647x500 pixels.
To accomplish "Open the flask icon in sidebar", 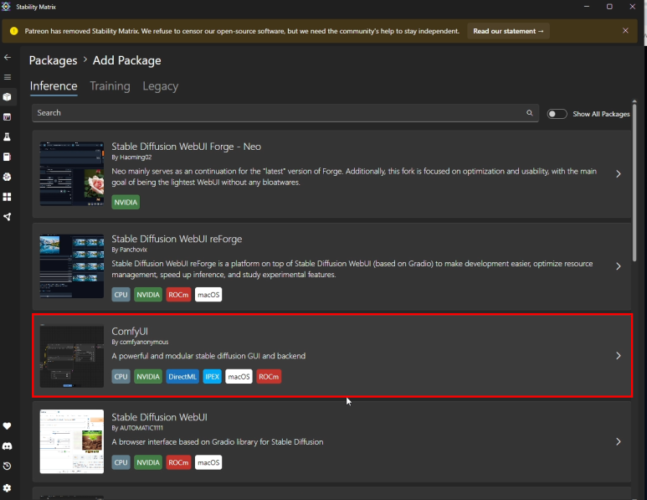I will click(8, 137).
